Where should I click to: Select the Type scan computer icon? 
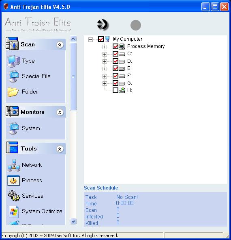click(x=14, y=61)
